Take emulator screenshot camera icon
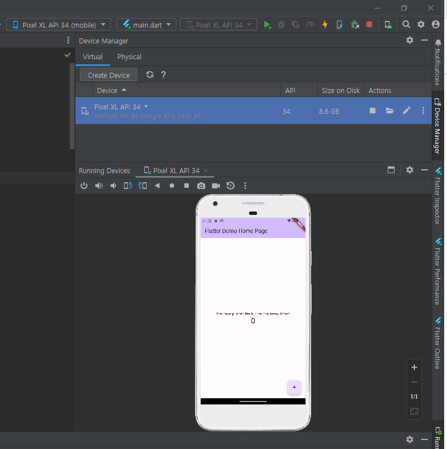This screenshot has width=447, height=449. point(201,186)
